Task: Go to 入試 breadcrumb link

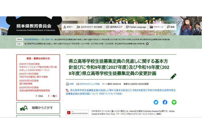Action: coord(42,39)
